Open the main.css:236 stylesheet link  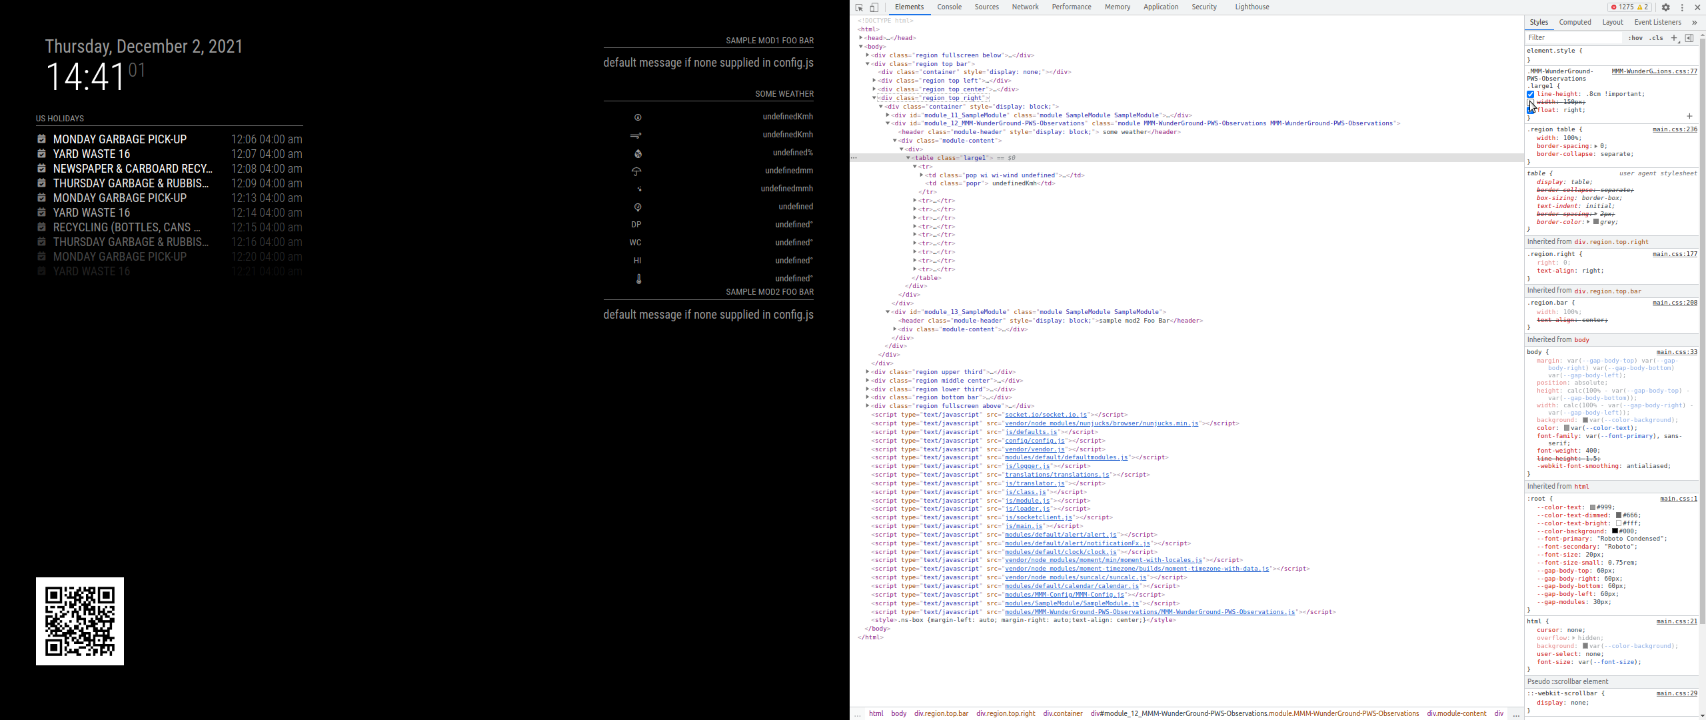point(1675,129)
